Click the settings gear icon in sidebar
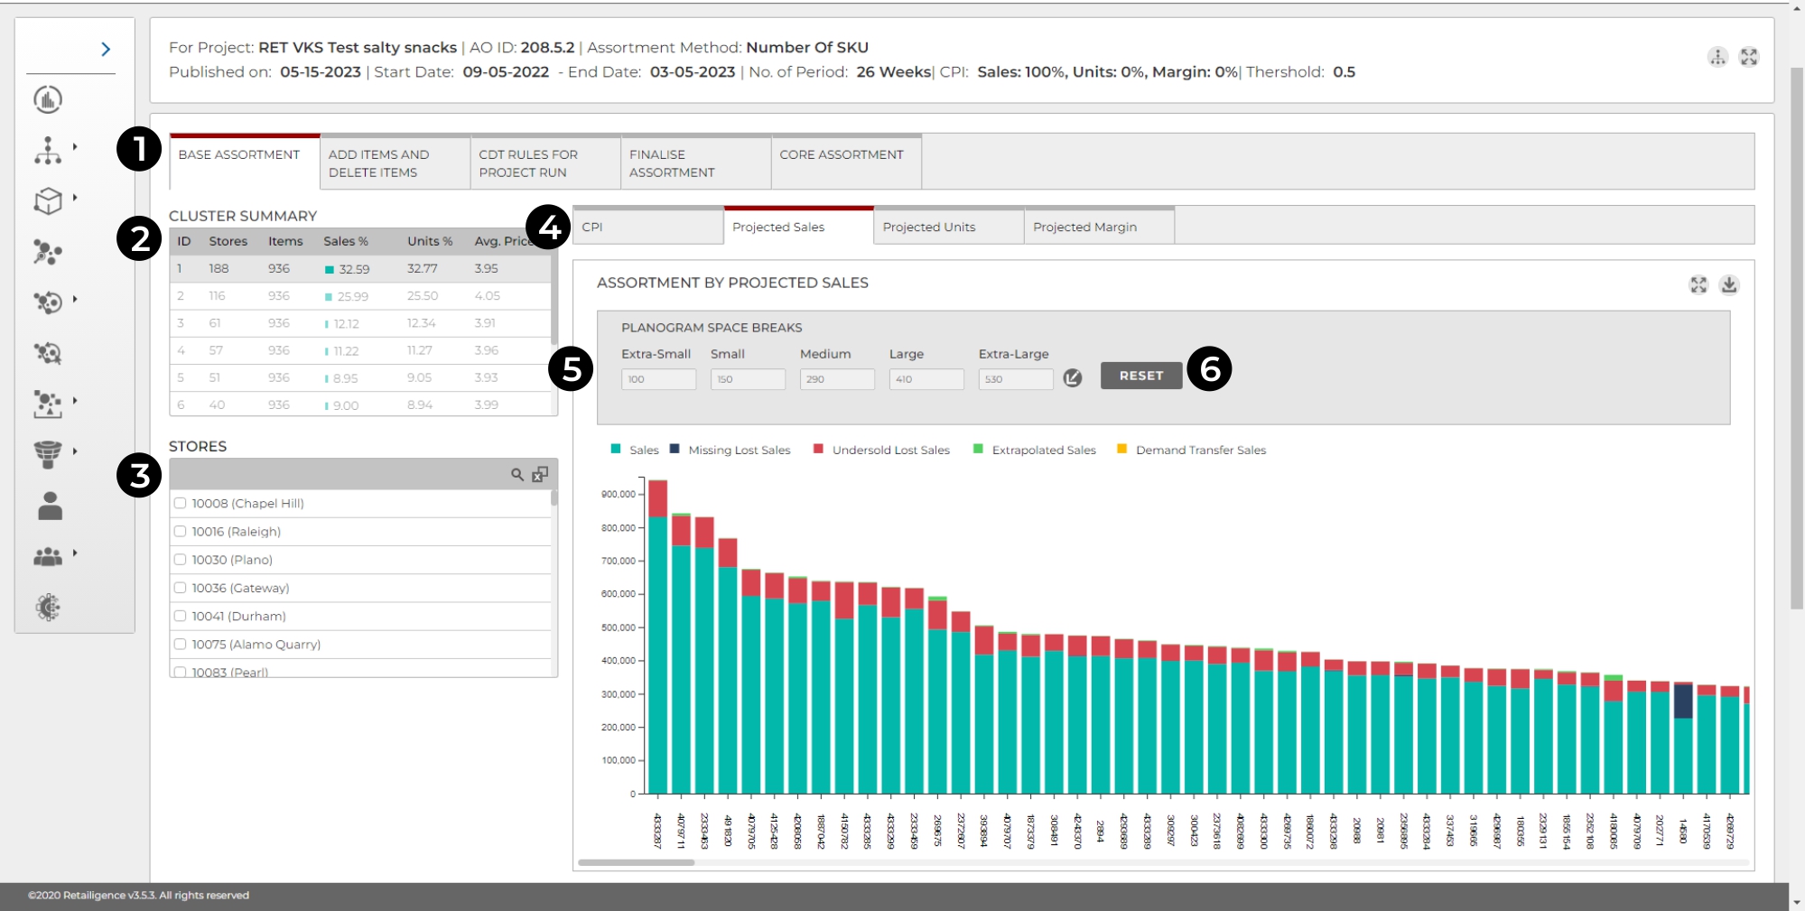 pyautogui.click(x=48, y=608)
